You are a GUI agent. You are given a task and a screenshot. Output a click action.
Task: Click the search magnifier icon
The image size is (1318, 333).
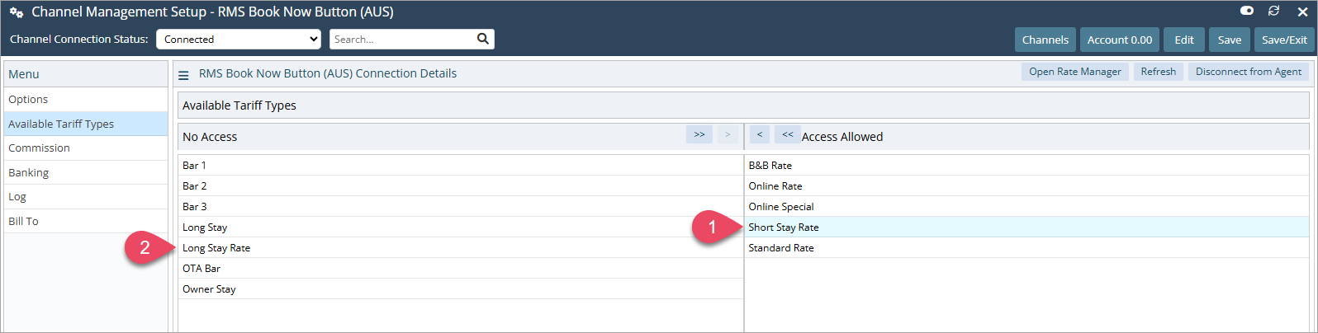point(483,39)
